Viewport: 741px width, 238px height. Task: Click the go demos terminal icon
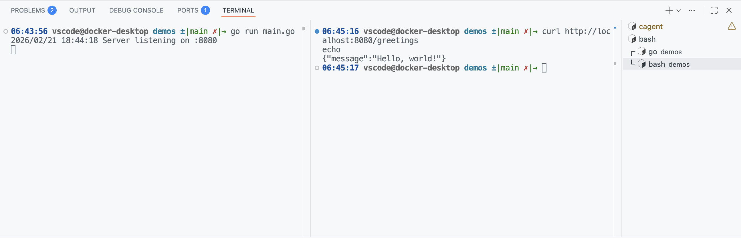click(641, 52)
